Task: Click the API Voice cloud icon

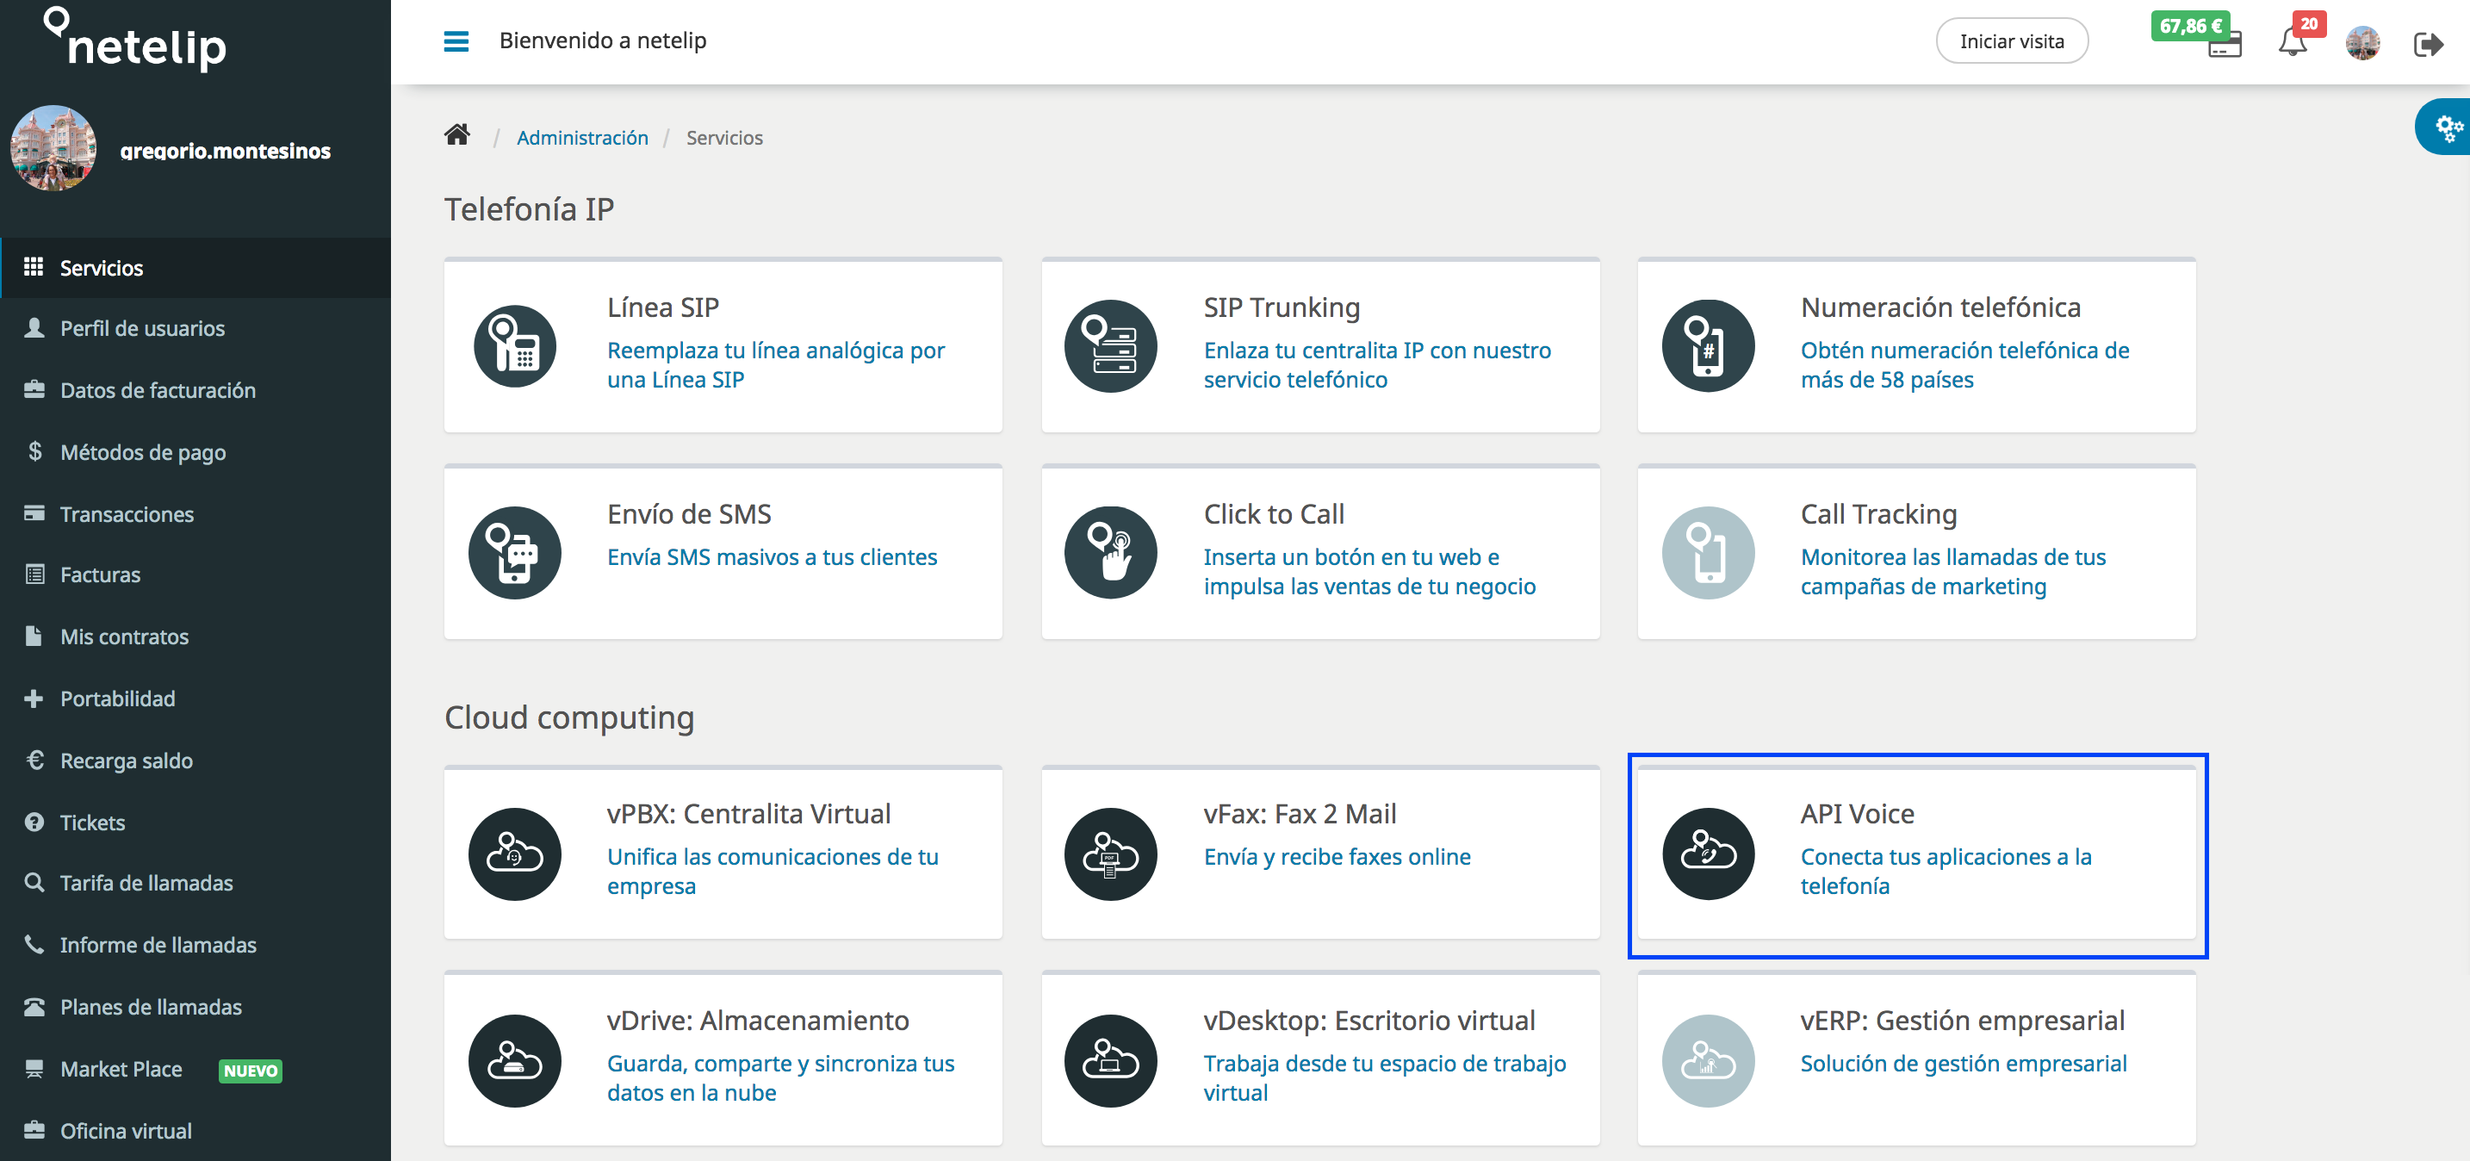Action: [1708, 854]
